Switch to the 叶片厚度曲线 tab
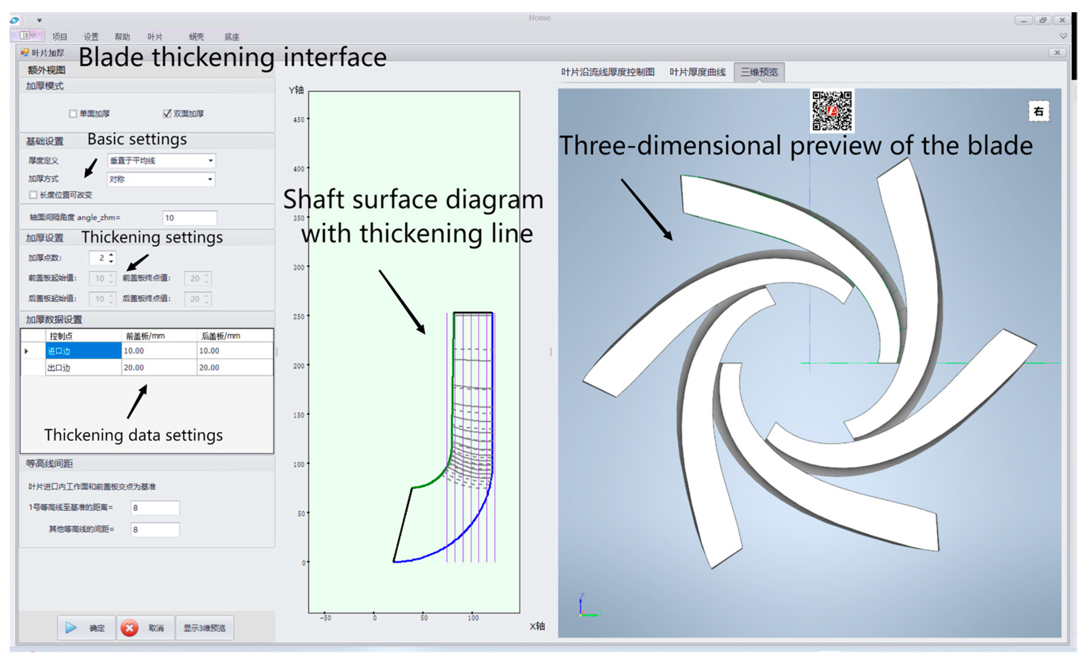Screen dimensions: 1086x661 697,72
